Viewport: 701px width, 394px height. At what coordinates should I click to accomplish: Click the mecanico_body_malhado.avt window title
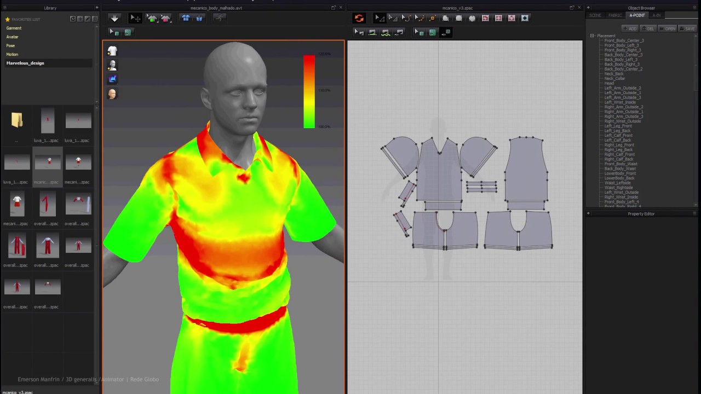coord(216,8)
